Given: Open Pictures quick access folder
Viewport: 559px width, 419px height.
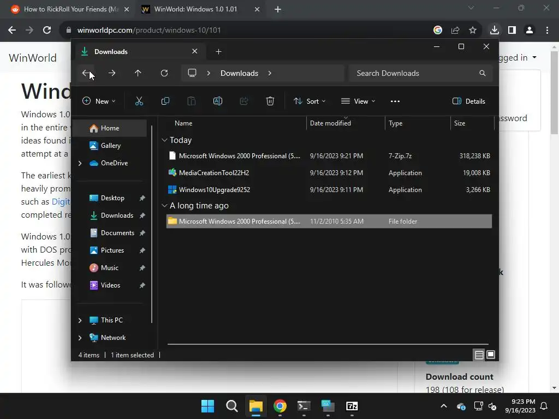Looking at the screenshot, I should [112, 250].
